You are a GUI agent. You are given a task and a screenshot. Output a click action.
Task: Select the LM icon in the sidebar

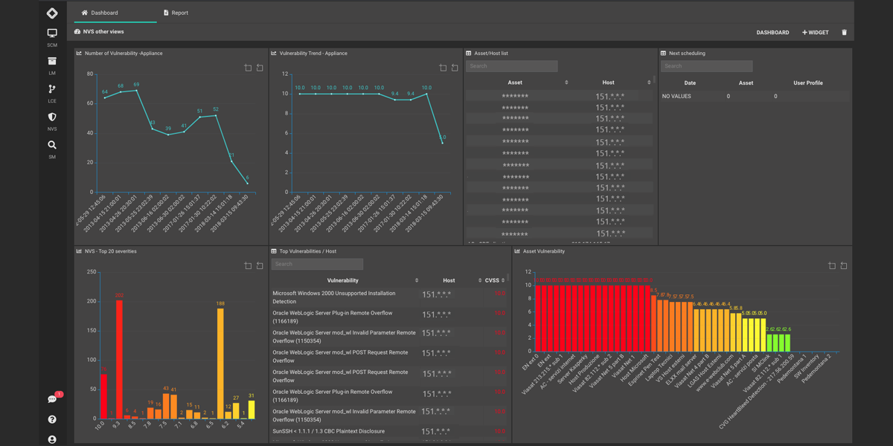pos(51,61)
